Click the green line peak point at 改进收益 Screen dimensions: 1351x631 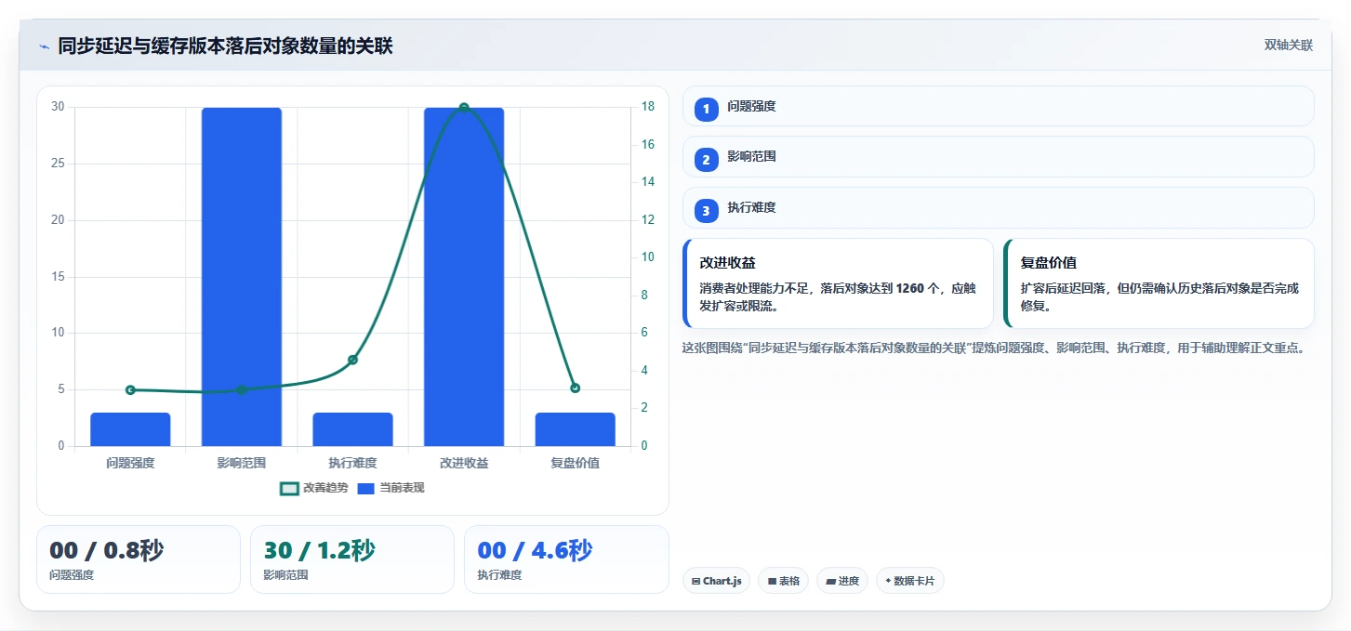(x=464, y=108)
